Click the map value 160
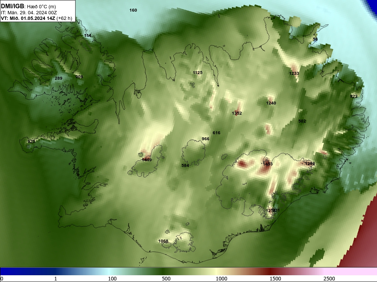377x282 pixels. tap(133, 10)
